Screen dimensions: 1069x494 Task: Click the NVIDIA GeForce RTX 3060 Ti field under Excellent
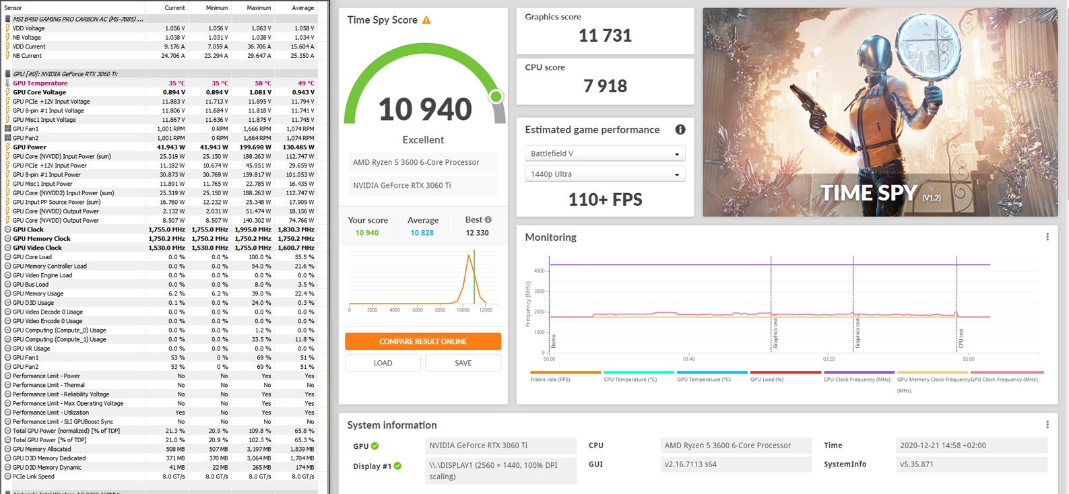(x=423, y=185)
